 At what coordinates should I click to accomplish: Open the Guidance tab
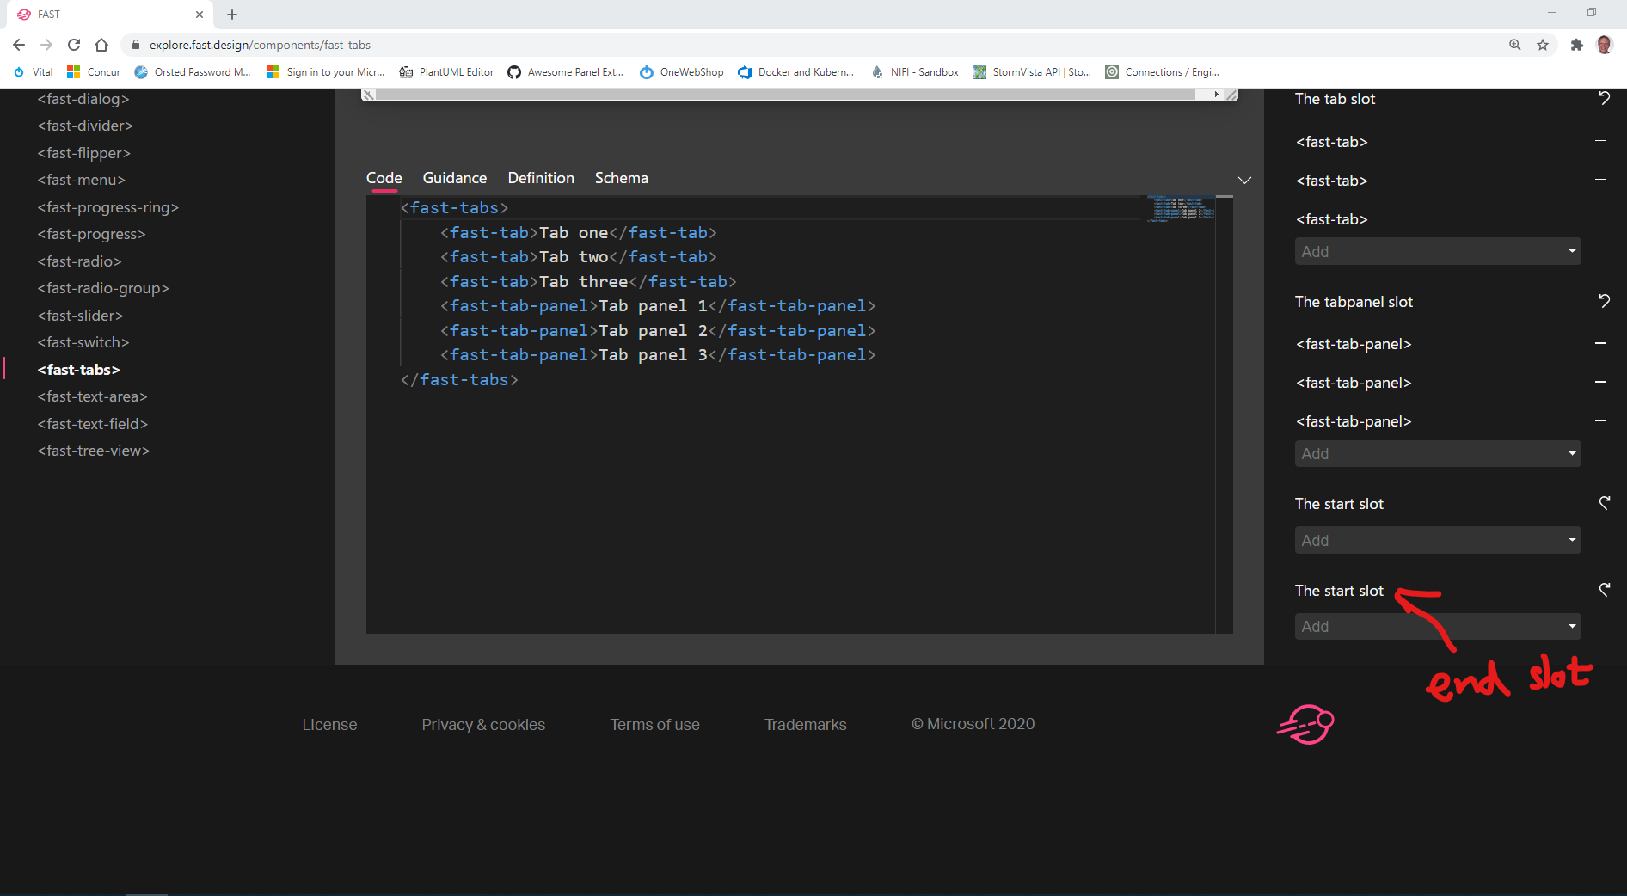[x=454, y=178]
